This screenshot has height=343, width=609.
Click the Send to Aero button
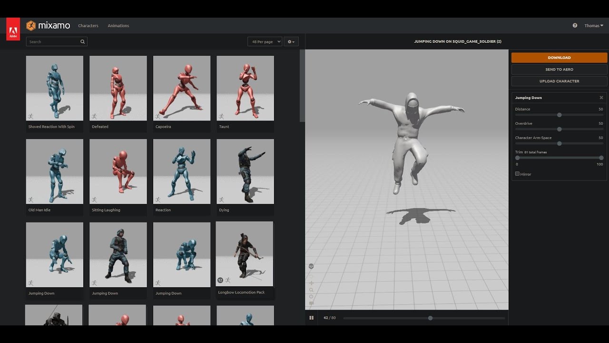tap(559, 70)
